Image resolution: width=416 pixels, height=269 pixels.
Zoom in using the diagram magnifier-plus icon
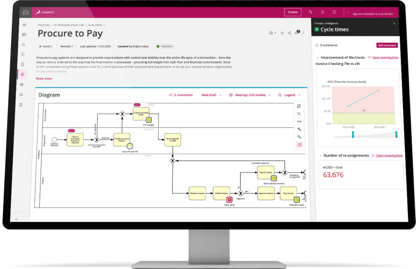click(x=299, y=130)
